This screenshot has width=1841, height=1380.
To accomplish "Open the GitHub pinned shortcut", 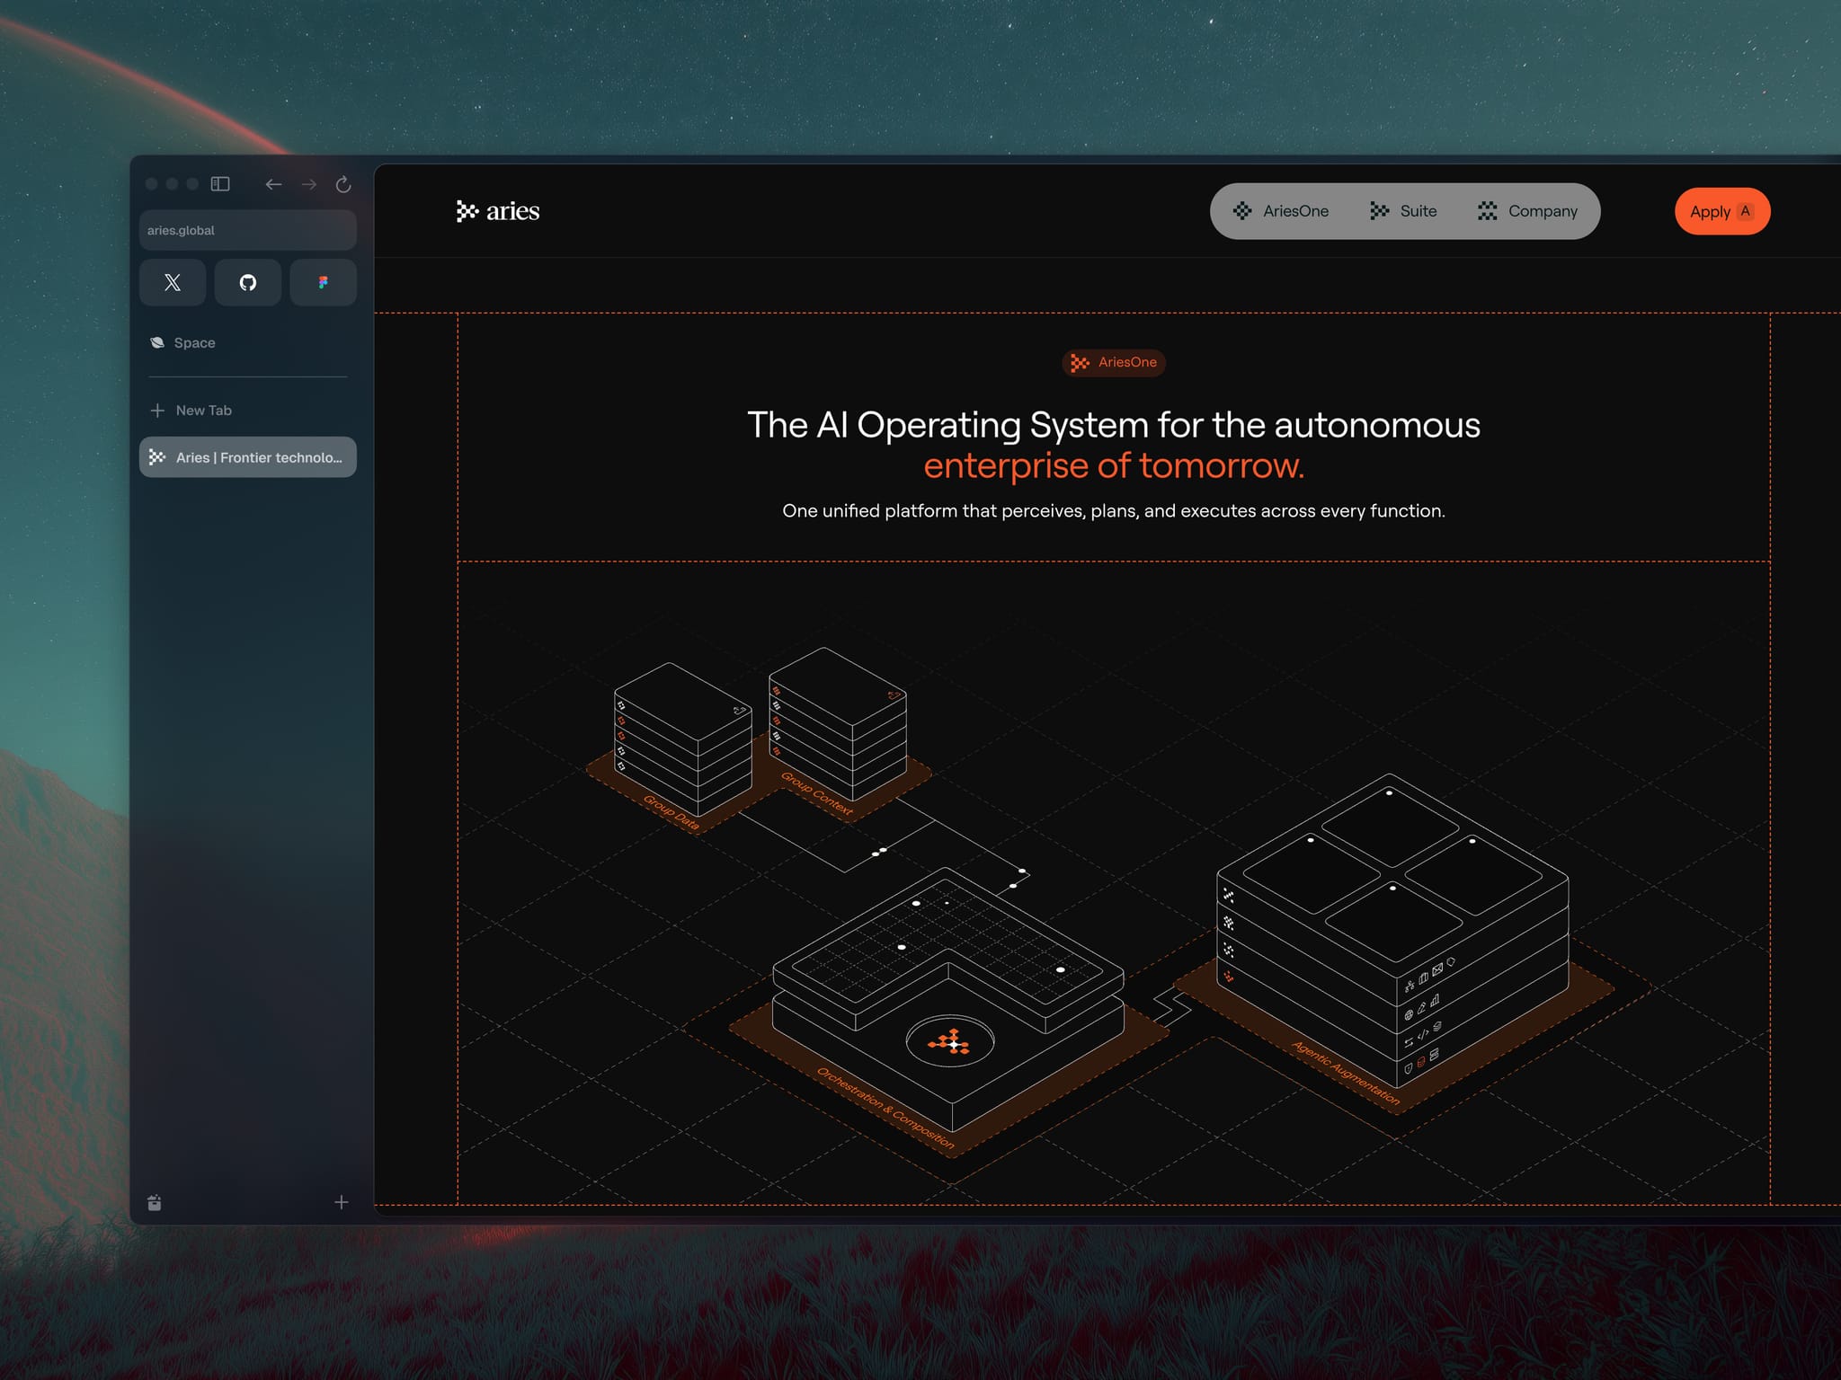I will (x=248, y=282).
